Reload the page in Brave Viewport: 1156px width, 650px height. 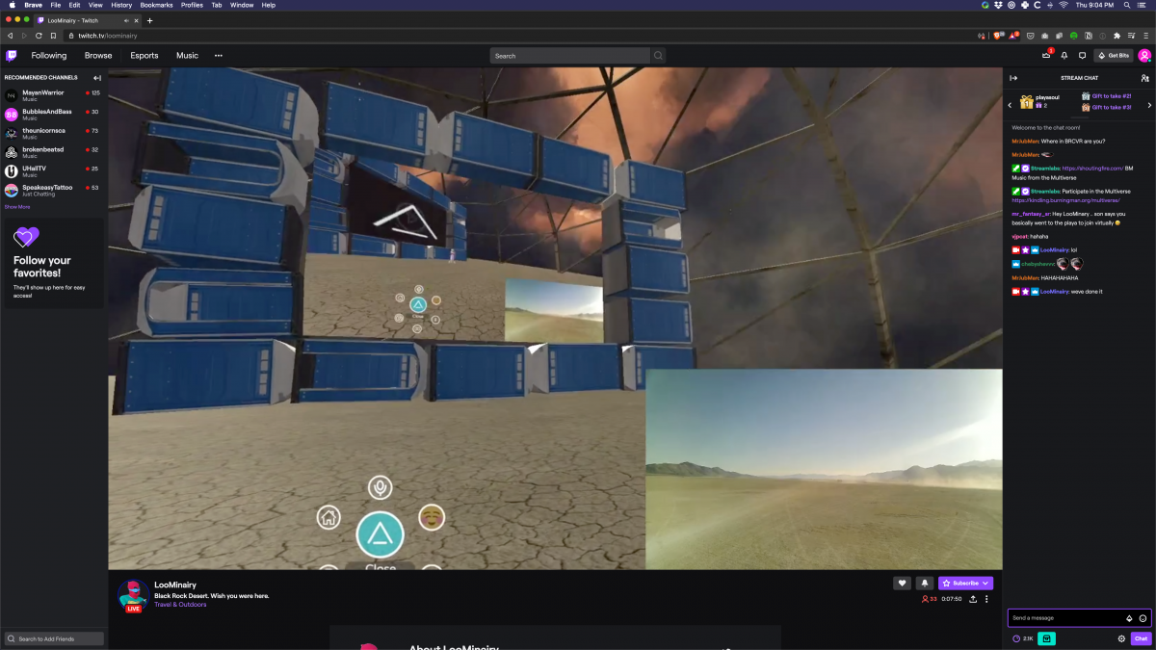point(39,36)
